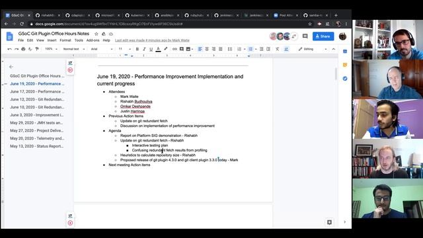
Task: Collapse the menus with up chevron
Action: (333, 49)
